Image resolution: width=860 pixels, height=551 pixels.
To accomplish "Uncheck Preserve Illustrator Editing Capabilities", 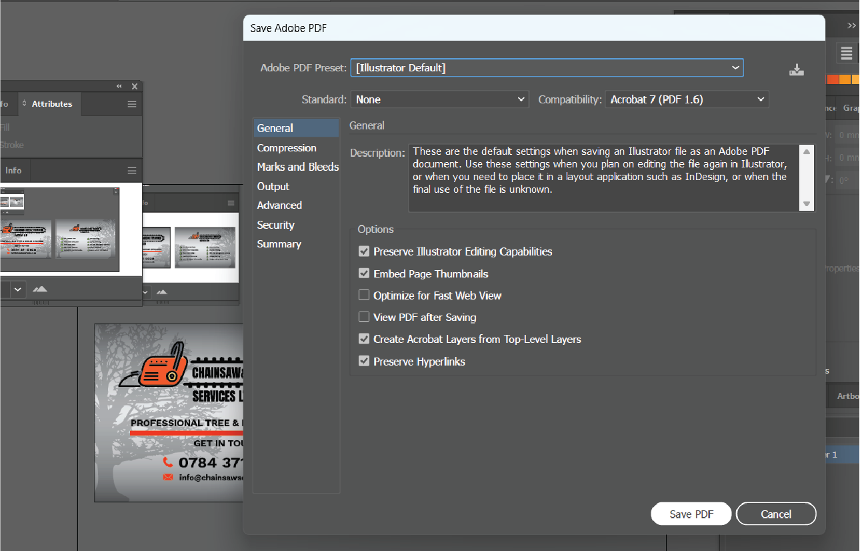I will (x=364, y=251).
